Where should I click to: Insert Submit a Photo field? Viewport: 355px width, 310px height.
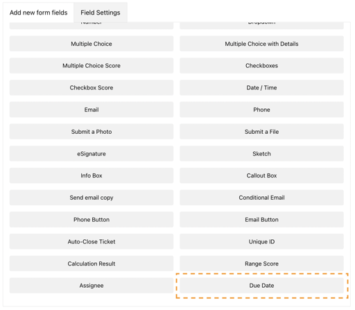[x=92, y=132]
